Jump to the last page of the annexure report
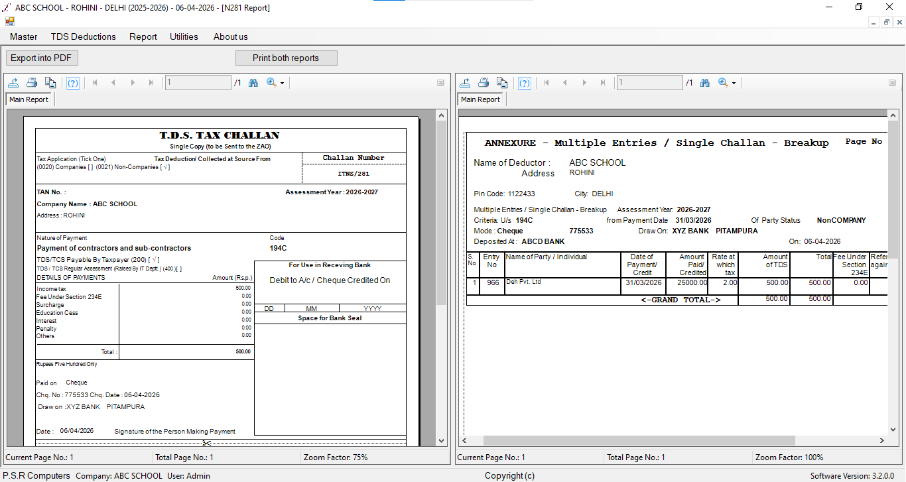Viewport: 906px width, 482px height. click(602, 82)
